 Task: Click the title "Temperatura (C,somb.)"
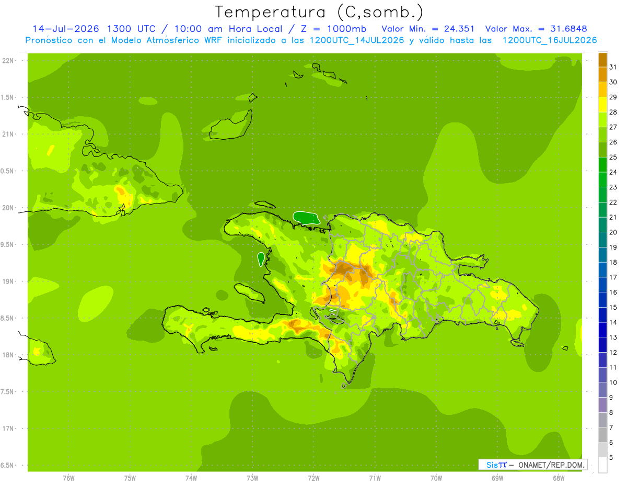click(x=319, y=12)
